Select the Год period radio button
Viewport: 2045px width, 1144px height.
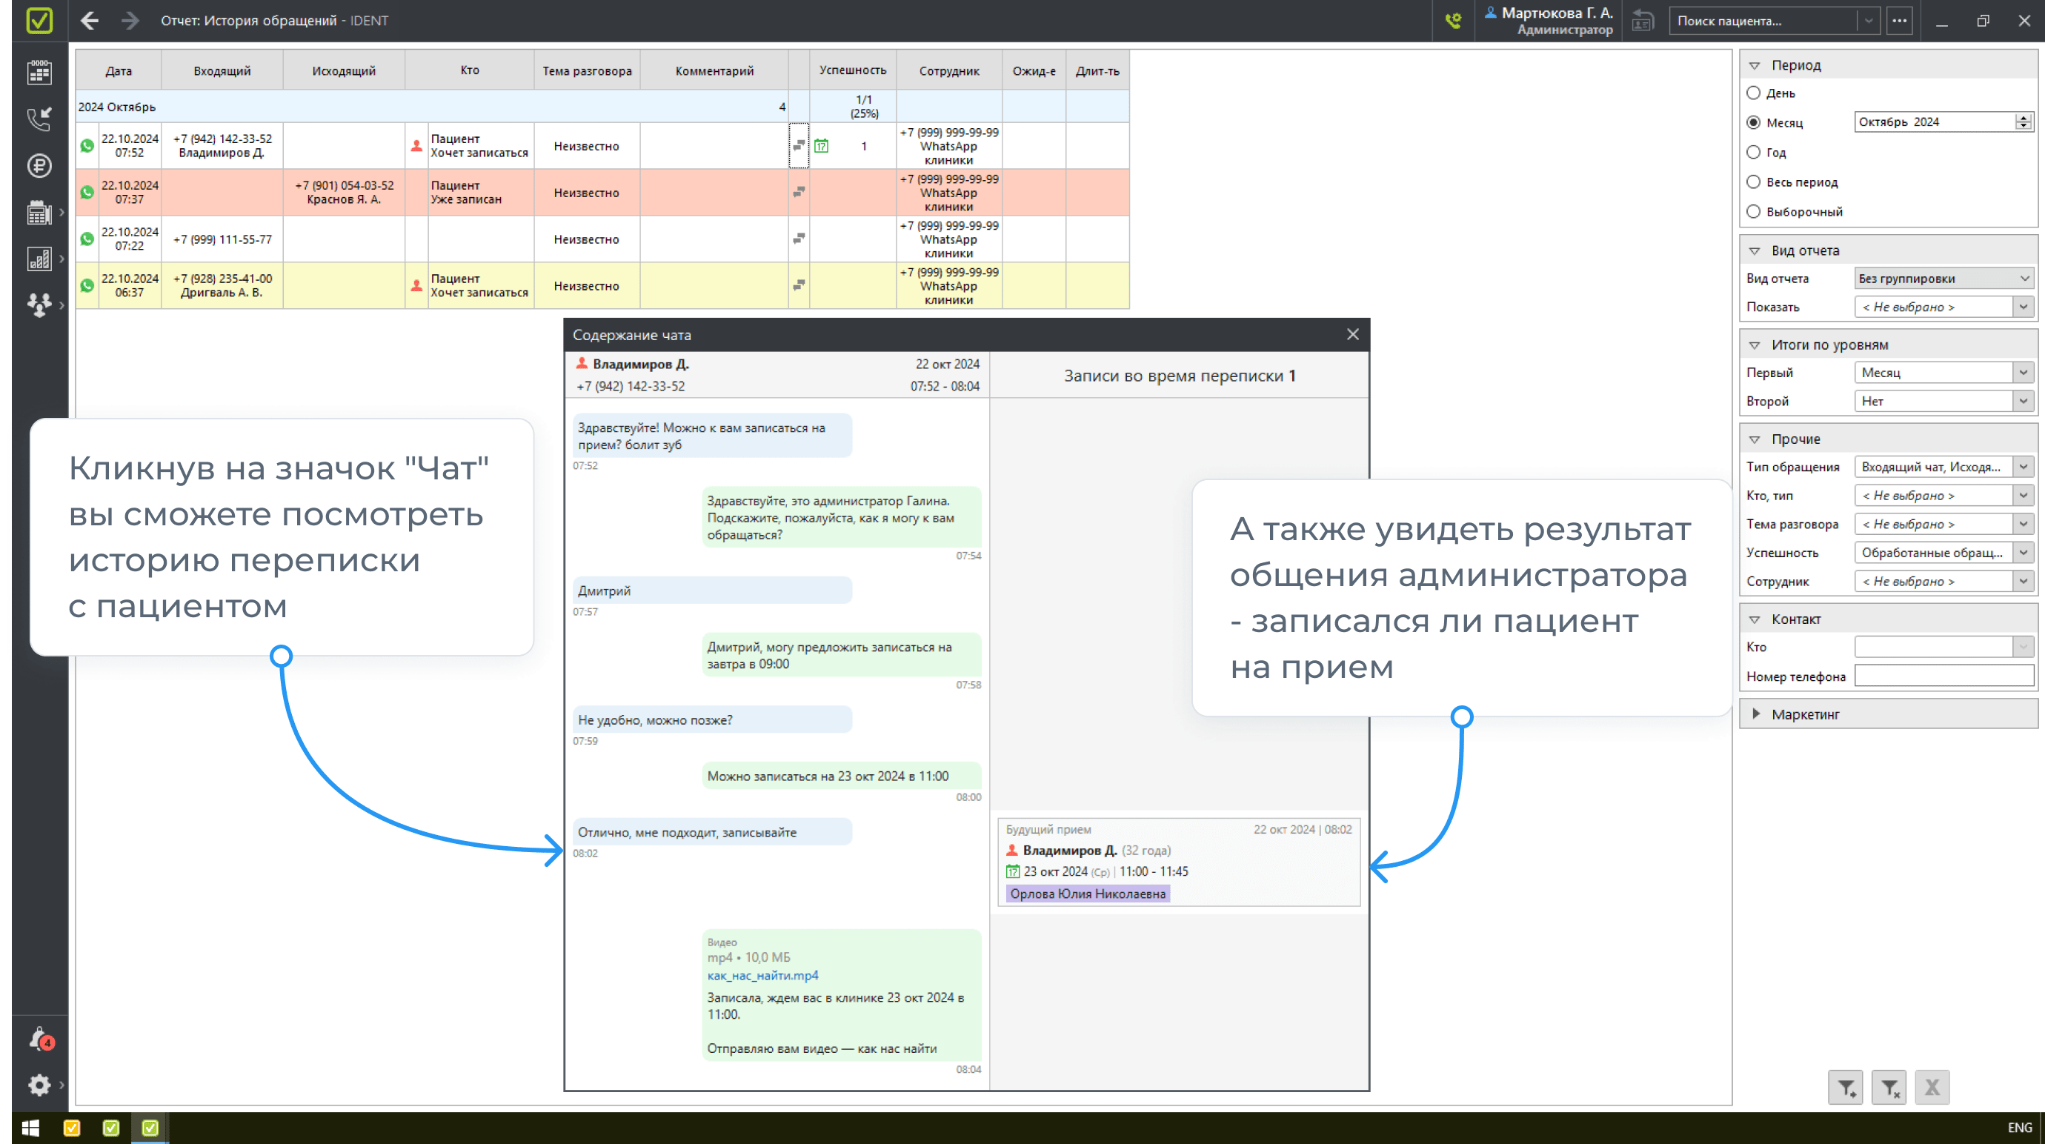coord(1754,152)
